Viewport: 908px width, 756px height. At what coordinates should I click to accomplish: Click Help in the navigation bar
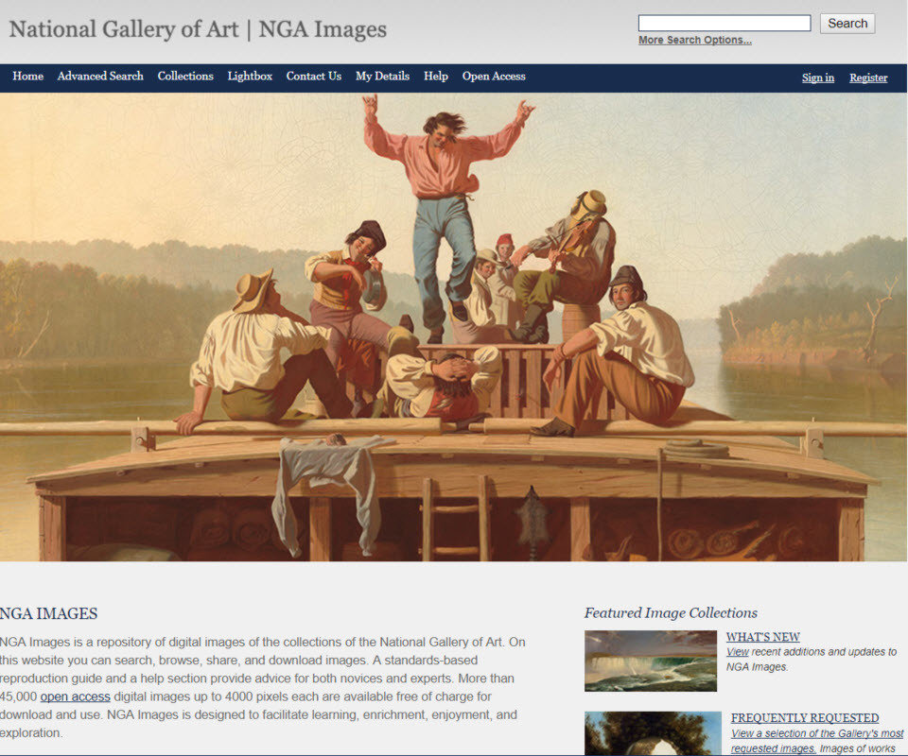tap(435, 77)
